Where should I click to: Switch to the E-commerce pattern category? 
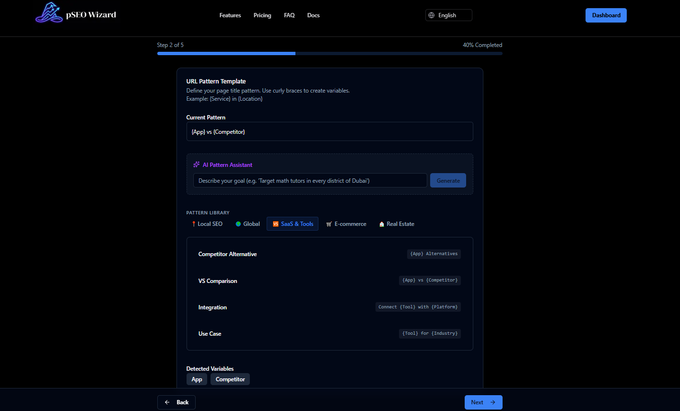point(346,223)
